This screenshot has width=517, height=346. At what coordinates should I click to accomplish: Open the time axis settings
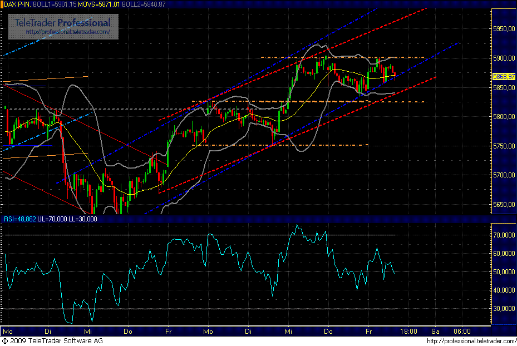click(250, 330)
